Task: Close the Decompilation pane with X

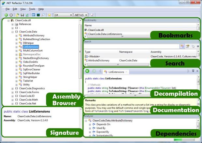Action: [x=197, y=71]
